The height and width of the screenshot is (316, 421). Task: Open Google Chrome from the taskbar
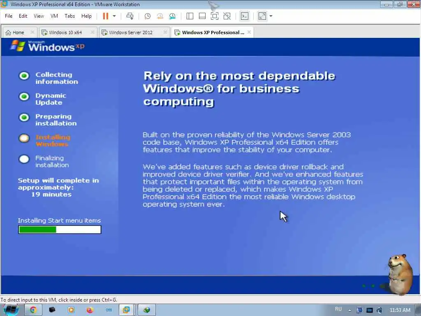coord(33,310)
